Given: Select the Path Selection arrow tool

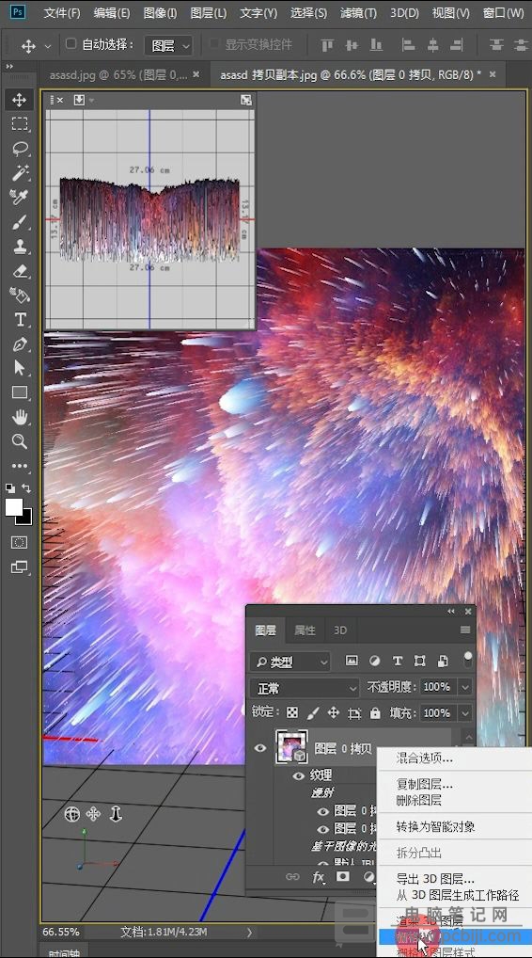Looking at the screenshot, I should coord(20,368).
